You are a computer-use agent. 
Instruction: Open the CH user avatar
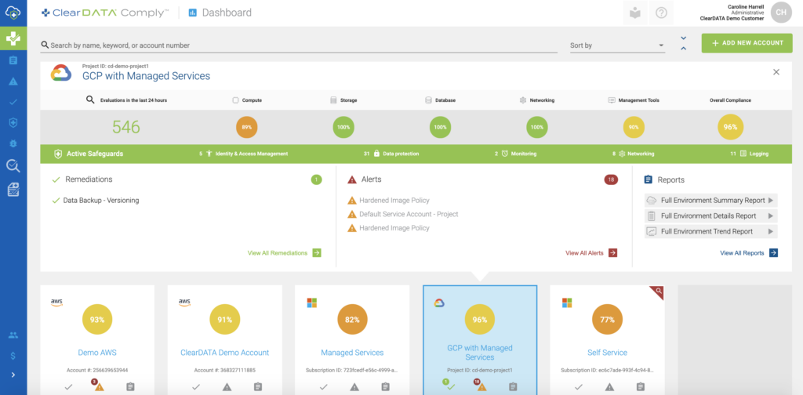(x=781, y=13)
